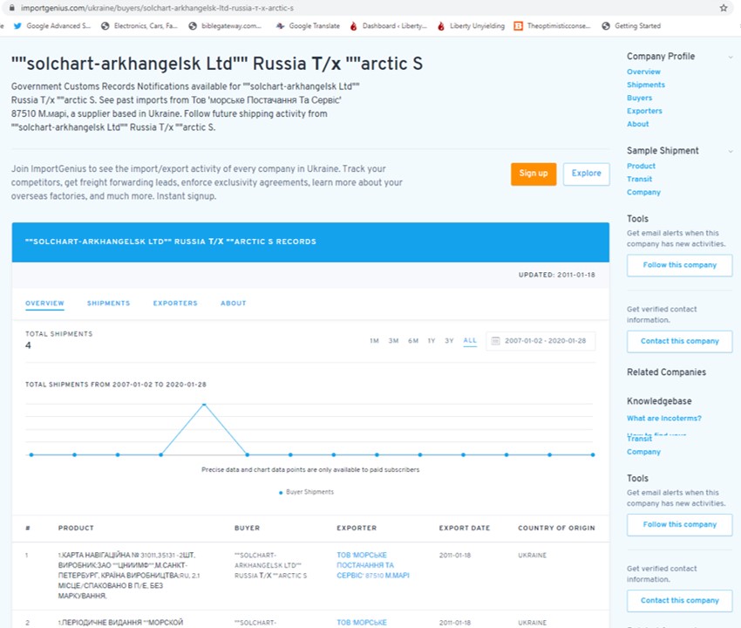Open Shipments link in Company Profile sidebar
This screenshot has height=628, width=741.
click(x=646, y=85)
